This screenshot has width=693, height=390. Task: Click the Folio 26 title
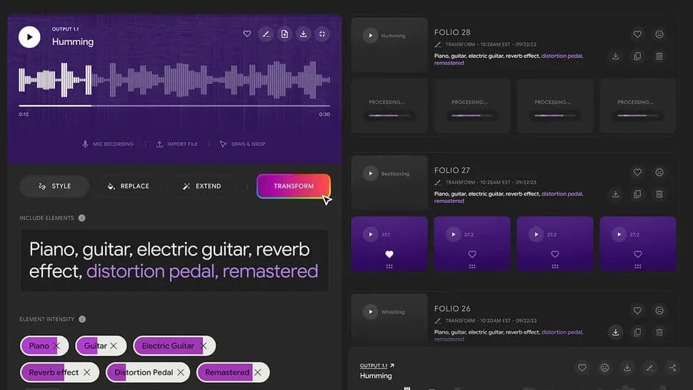pos(452,309)
